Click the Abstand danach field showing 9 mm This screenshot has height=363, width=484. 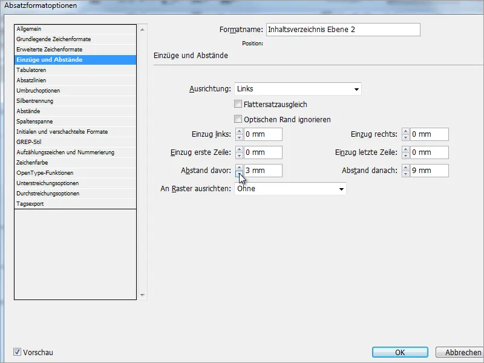click(430, 171)
